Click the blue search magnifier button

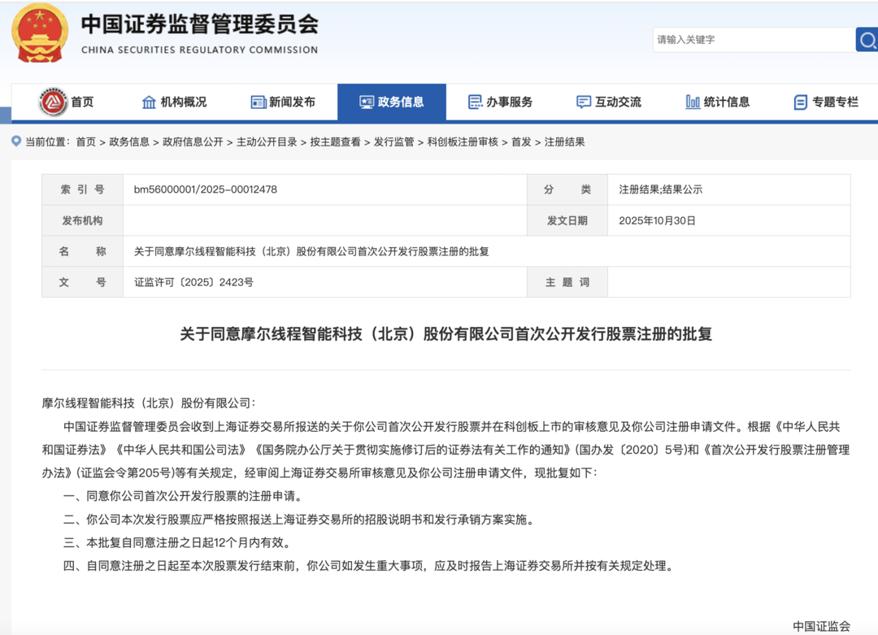[x=867, y=39]
